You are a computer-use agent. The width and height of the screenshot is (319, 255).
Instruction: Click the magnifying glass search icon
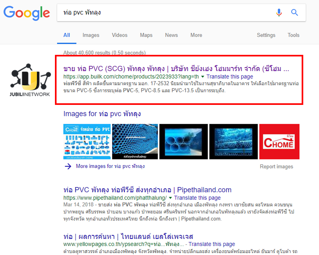tap(295, 13)
